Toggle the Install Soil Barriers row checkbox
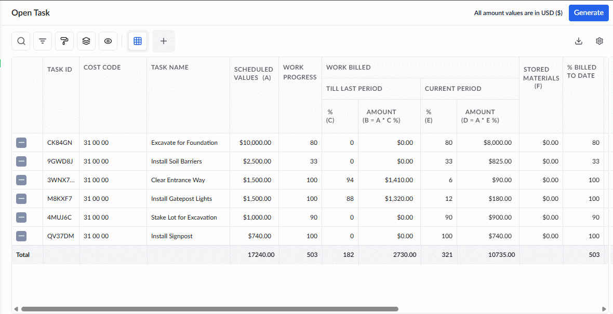The image size is (613, 314). pos(21,161)
